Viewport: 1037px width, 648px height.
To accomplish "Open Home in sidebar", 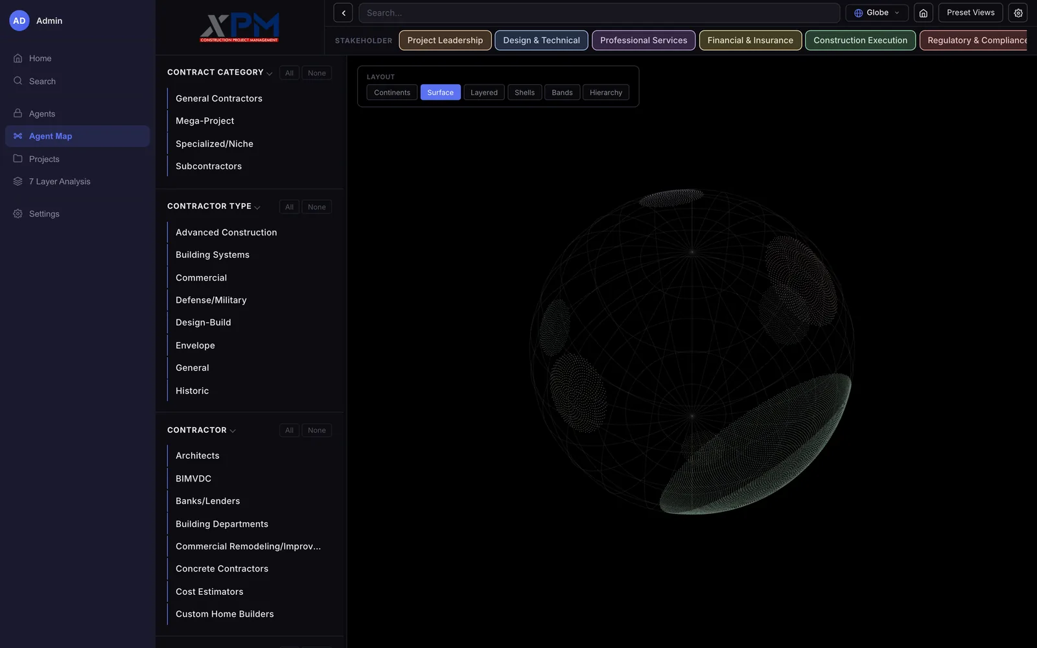I will [x=77, y=58].
